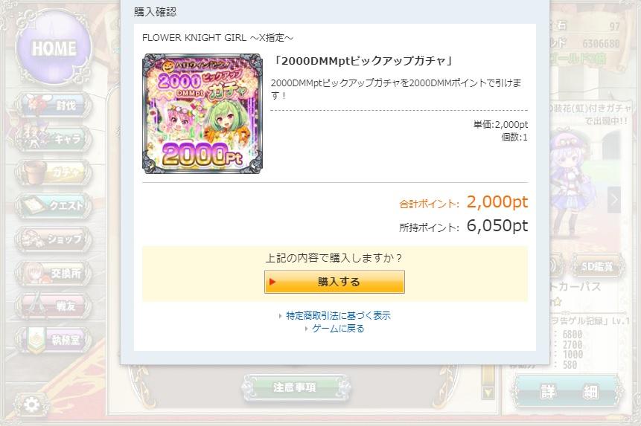The width and height of the screenshot is (641, 426).
Task: Click the 2000DMMptピックアップガチャ item title
Action: pos(363,61)
